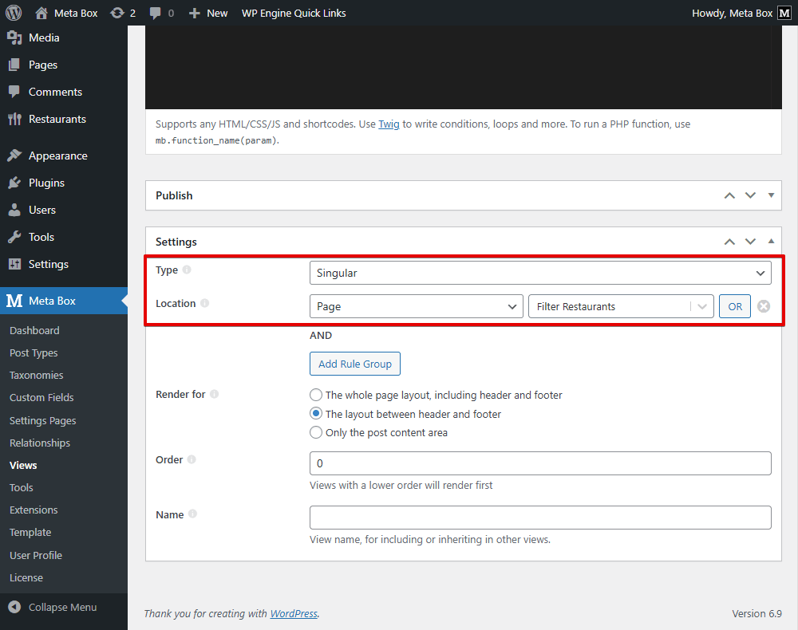Viewport: 798px width, 630px height.
Task: Remove the location rule with the X icon
Action: click(764, 306)
